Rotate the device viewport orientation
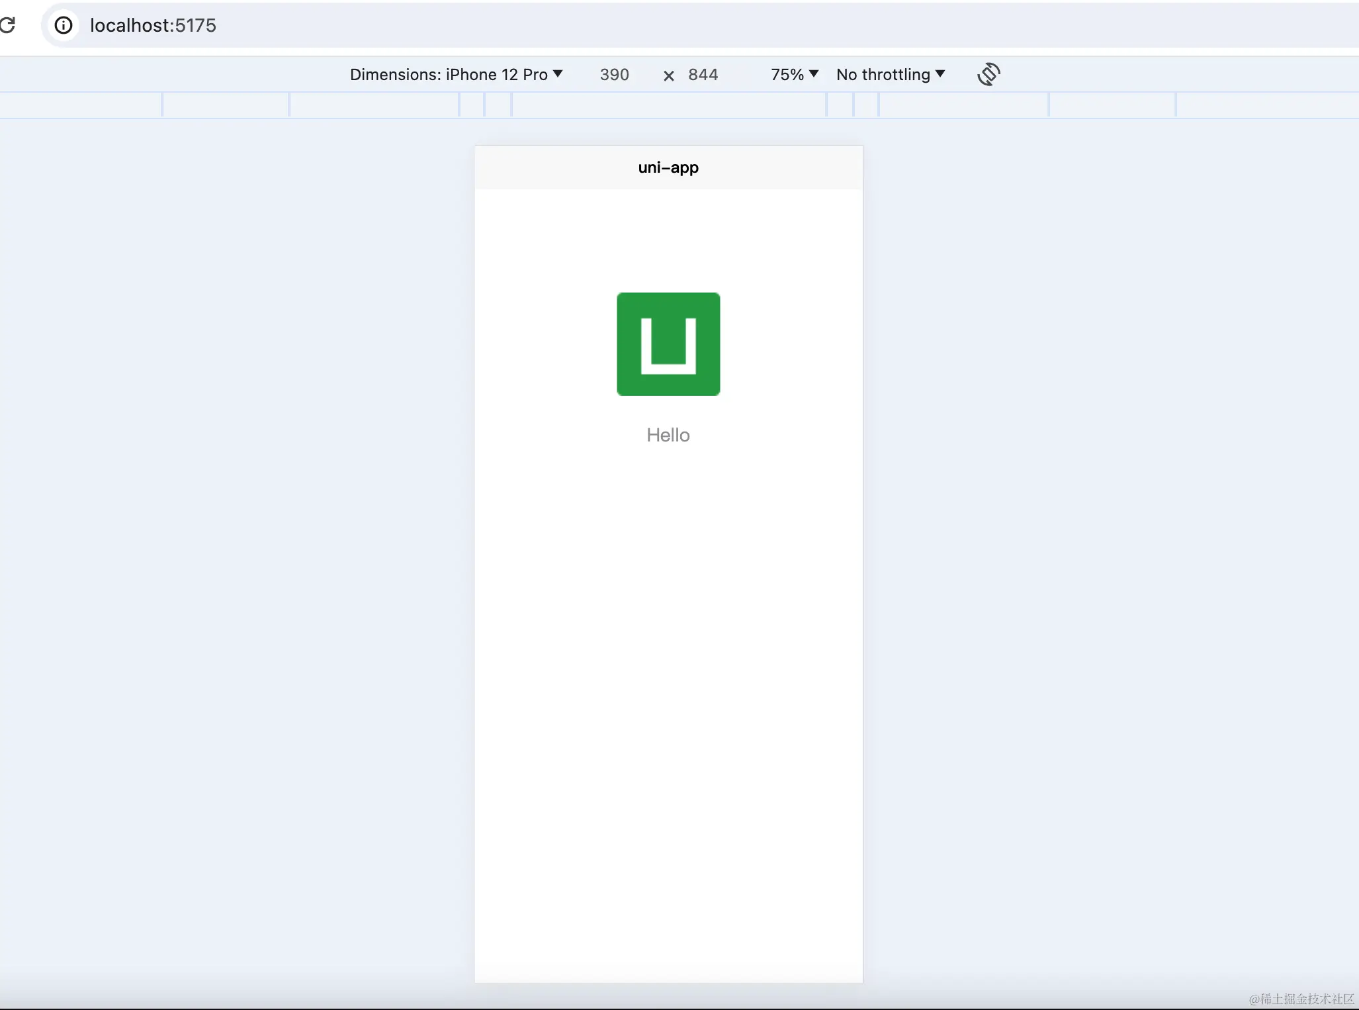Image resolution: width=1359 pixels, height=1010 pixels. click(x=988, y=74)
